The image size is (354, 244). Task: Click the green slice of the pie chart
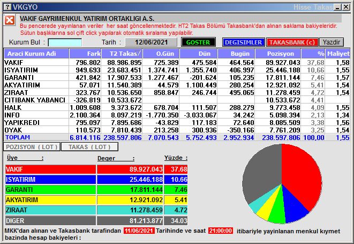[x=278, y=210]
